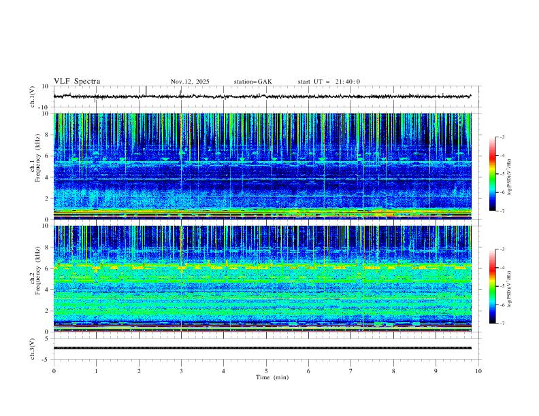The height and width of the screenshot is (416, 539).
Task: Click inside the ch.1 spectrogram panel
Action: point(262,166)
